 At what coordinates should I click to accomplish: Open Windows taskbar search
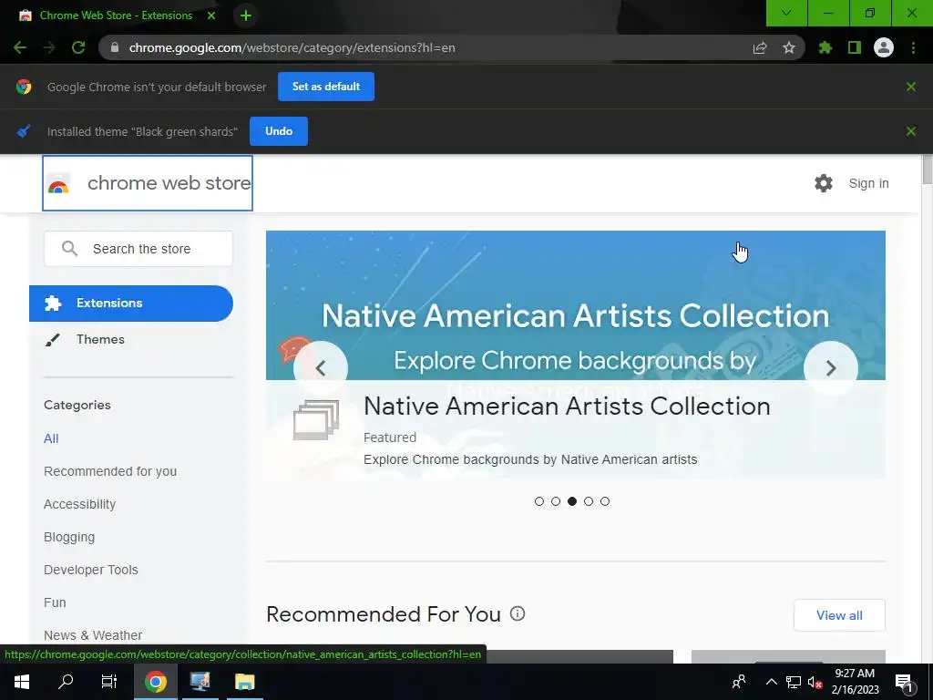(x=66, y=682)
